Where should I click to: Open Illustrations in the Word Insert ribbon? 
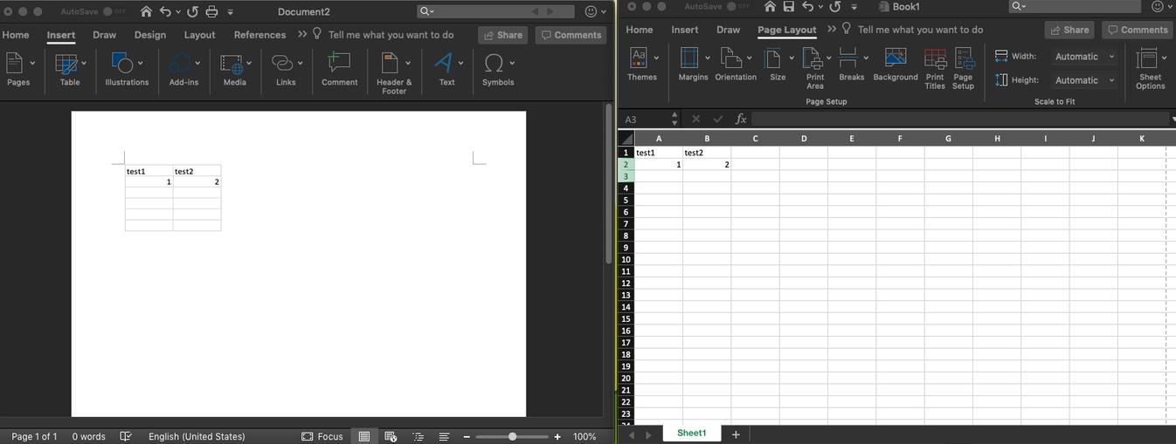127,70
